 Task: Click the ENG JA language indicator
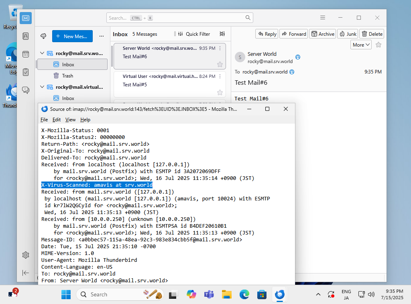[346, 294]
